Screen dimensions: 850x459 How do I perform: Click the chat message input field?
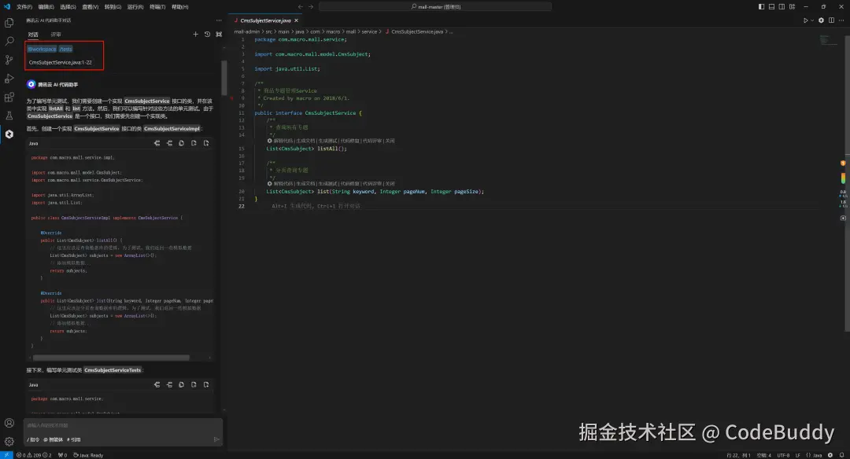[x=118, y=424]
